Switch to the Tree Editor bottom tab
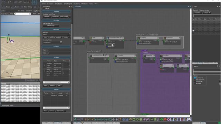Image resolution: width=221 pixels, height=124 pixels. pyautogui.click(x=77, y=123)
